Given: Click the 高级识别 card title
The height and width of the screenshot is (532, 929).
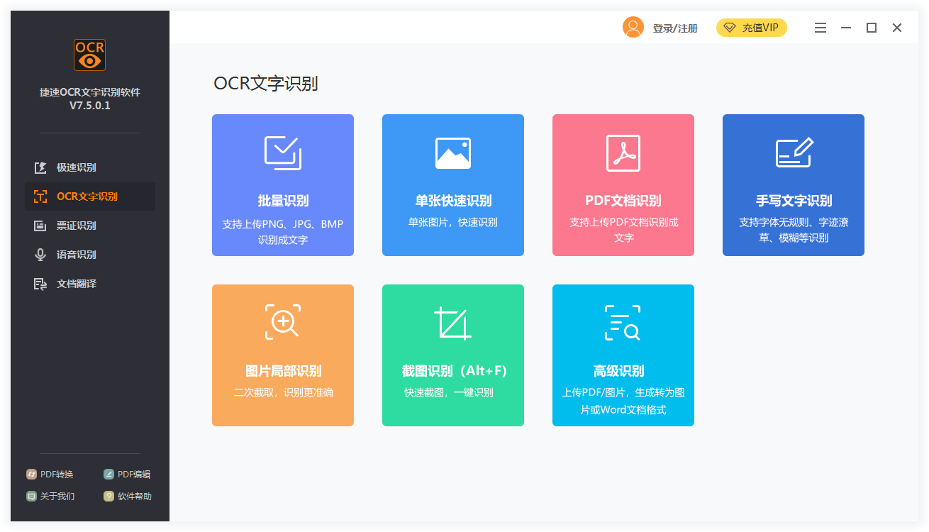Looking at the screenshot, I should coord(618,371).
